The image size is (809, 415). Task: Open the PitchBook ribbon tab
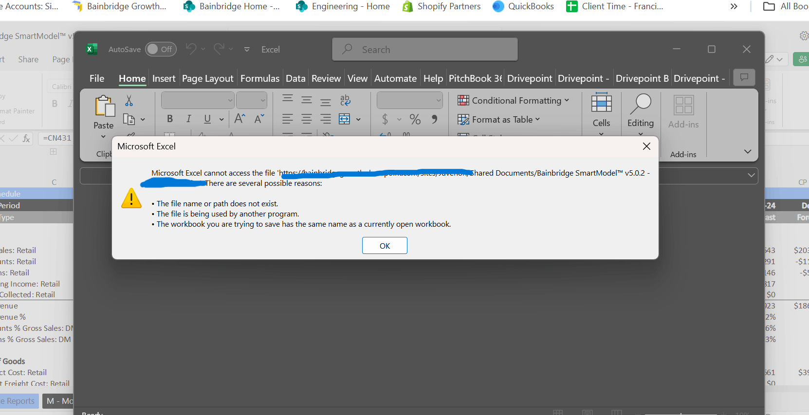[475, 78]
